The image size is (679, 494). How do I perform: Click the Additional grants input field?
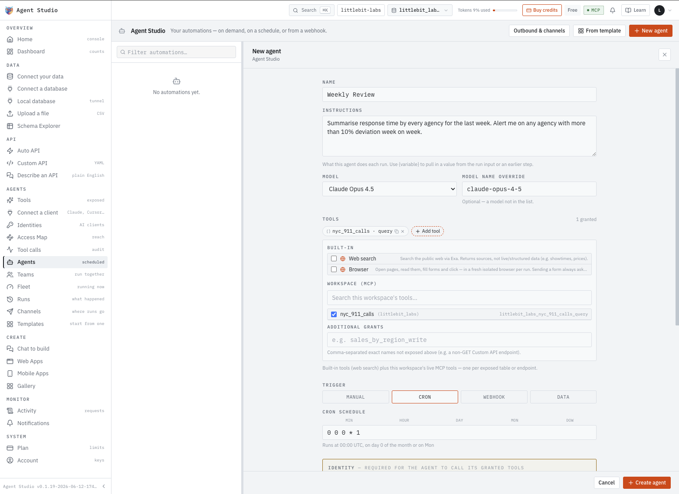point(459,340)
